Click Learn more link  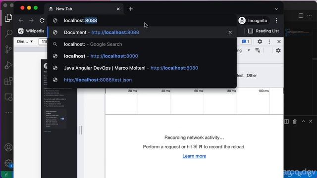click(194, 156)
